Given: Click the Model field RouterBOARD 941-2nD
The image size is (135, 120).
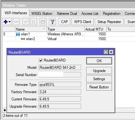Looking at the screenshot, I should [x=60, y=68].
